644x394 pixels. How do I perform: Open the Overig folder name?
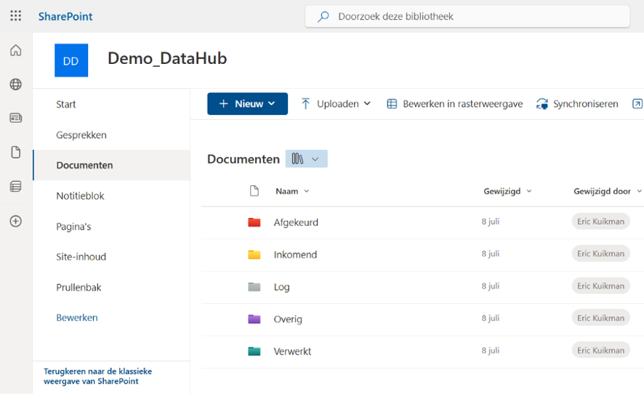tap(288, 319)
